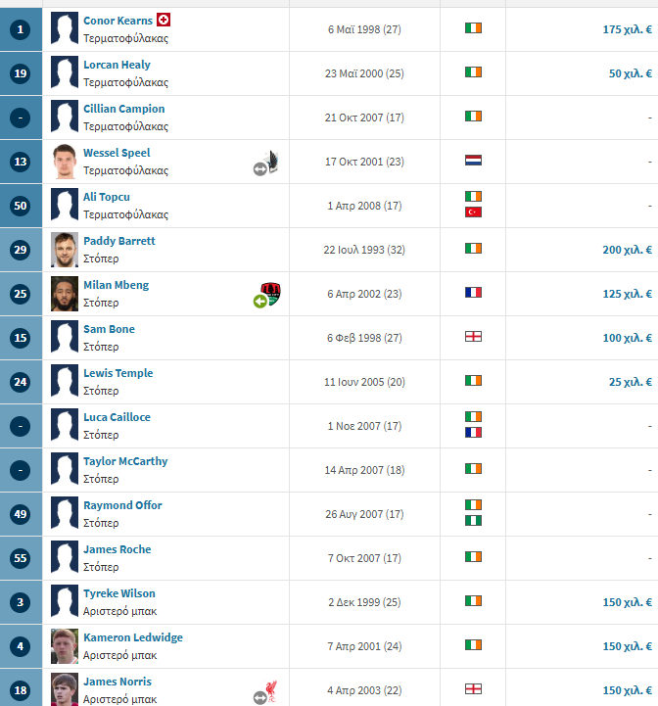The image size is (658, 706).
Task: Click the Nigeria flag in Raymond Offor's row
Action: pos(473,521)
